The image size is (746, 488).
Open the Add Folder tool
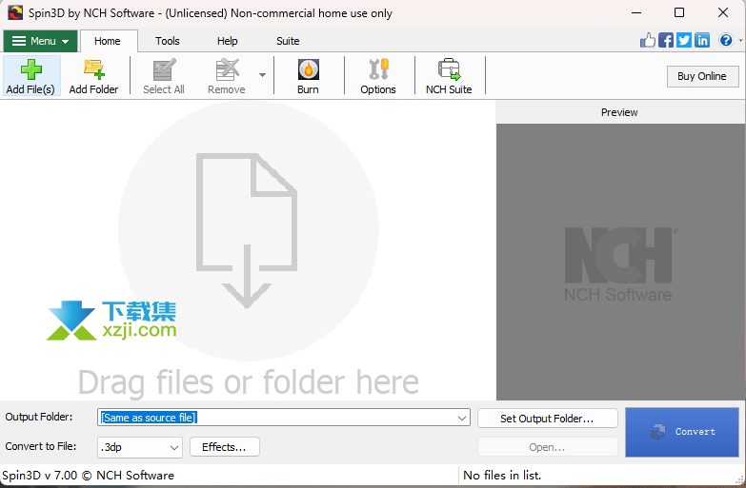click(x=93, y=76)
